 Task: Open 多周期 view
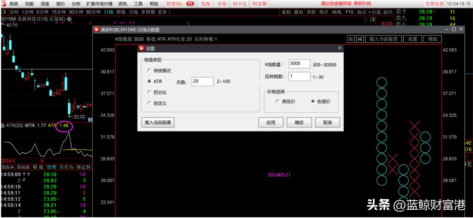pyautogui.click(x=148, y=12)
